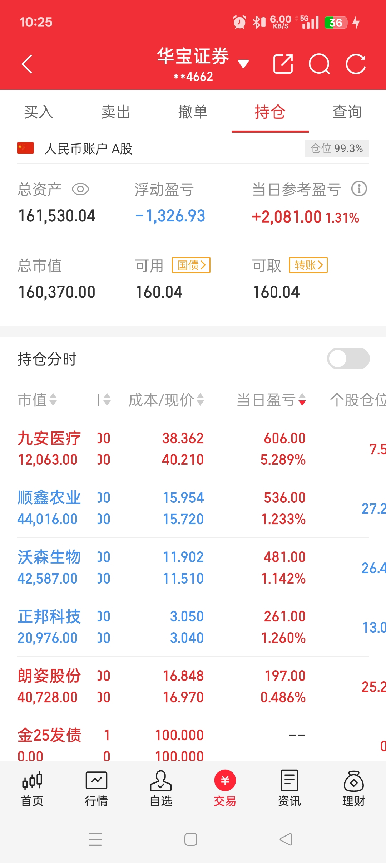Screen dimensions: 386x863
Task: Tap the battery indicator showing 36
Action: pos(336,23)
